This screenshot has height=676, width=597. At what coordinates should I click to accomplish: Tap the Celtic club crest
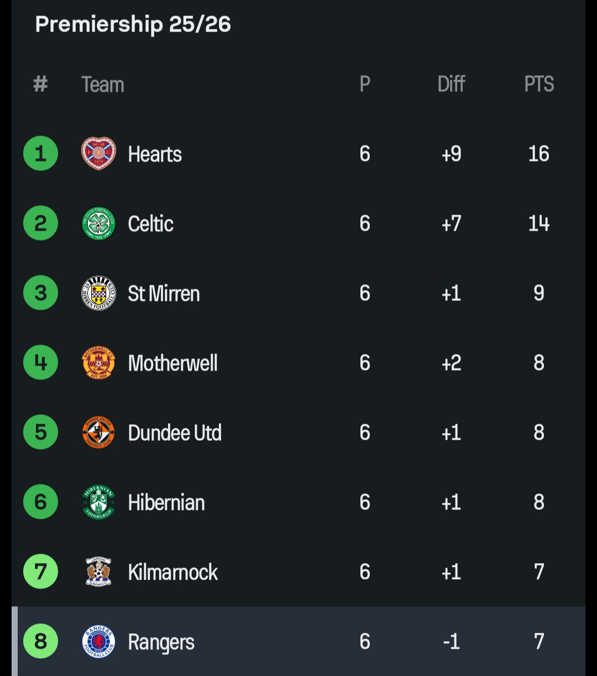coord(98,223)
